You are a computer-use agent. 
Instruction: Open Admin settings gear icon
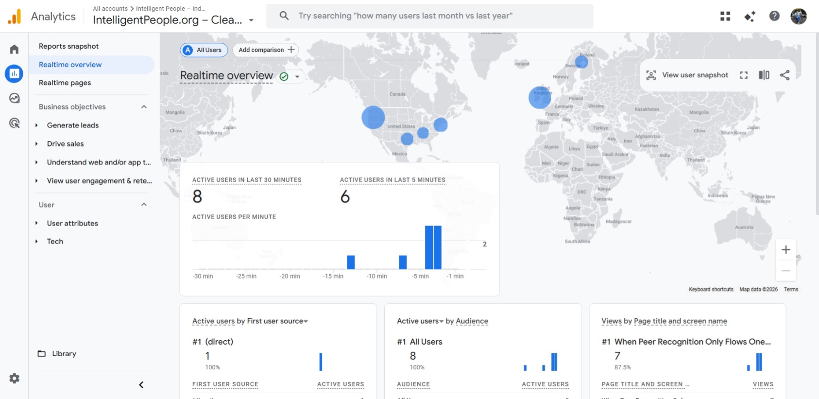point(14,378)
